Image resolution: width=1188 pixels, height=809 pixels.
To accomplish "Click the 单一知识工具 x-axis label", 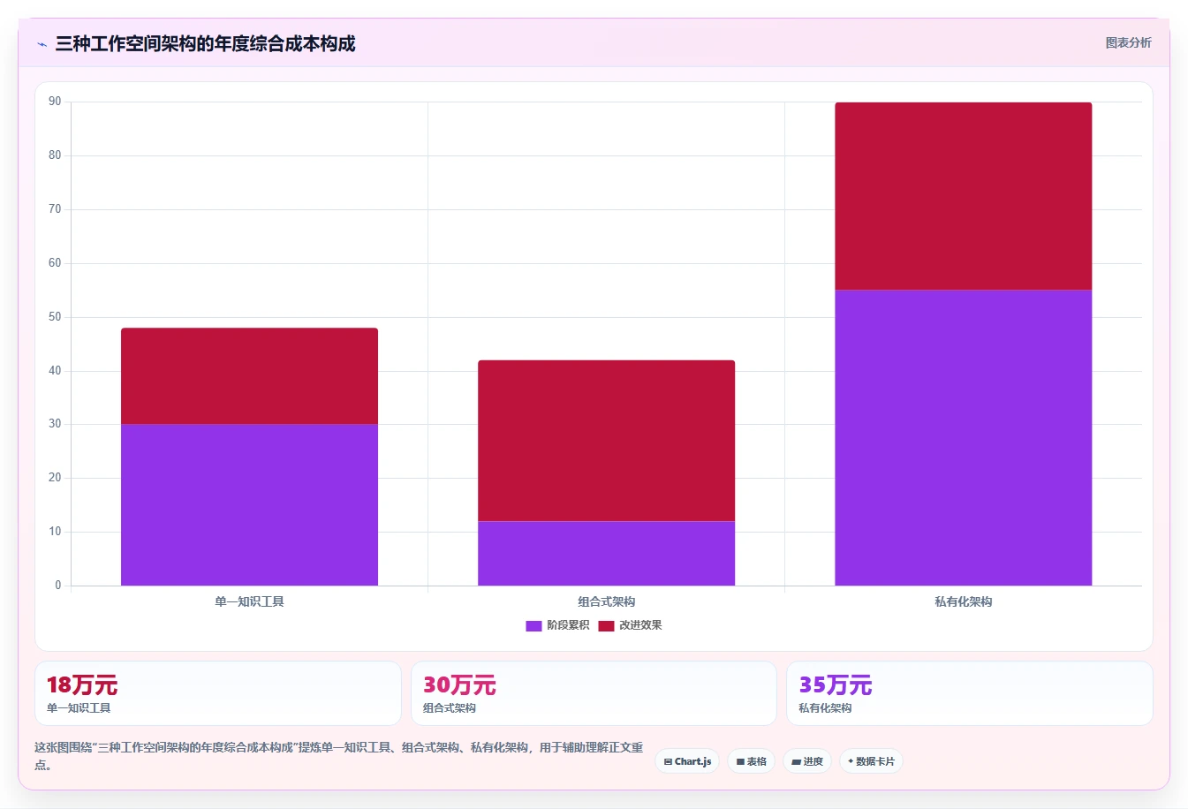I will (249, 601).
